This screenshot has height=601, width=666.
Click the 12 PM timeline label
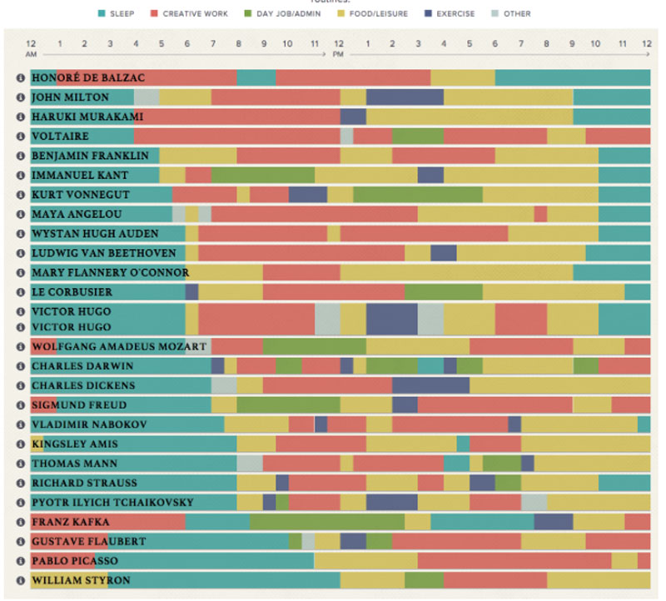[x=339, y=48]
